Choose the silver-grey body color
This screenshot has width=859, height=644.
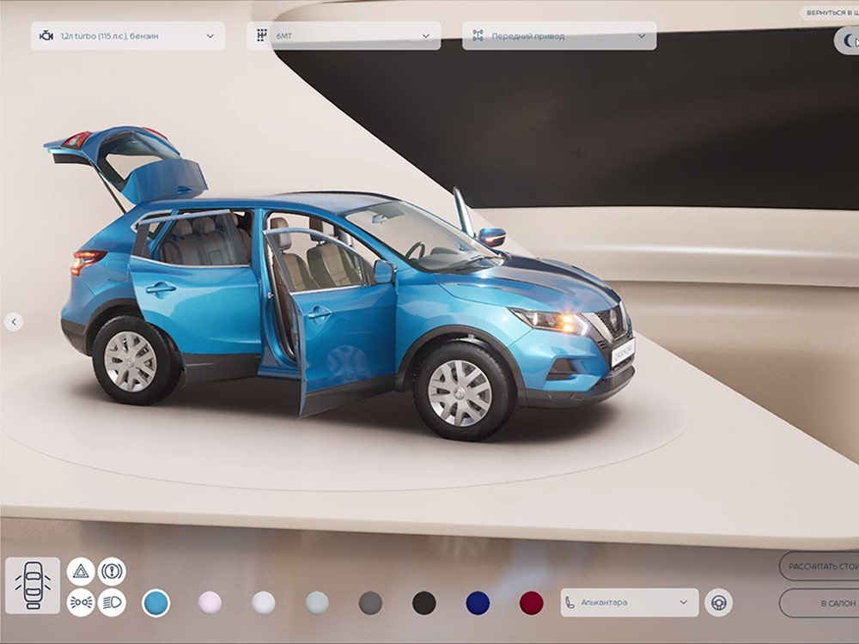tap(317, 603)
